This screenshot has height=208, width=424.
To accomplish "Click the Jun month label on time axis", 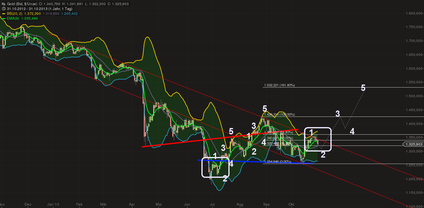I will 187,204.
